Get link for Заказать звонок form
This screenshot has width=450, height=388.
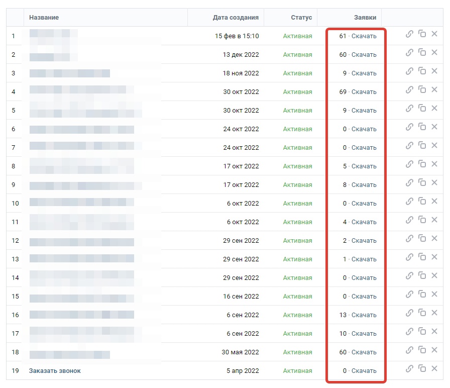[x=409, y=368]
